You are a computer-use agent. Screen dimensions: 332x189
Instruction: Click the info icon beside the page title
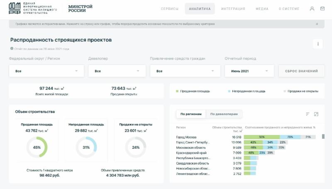click(317, 44)
